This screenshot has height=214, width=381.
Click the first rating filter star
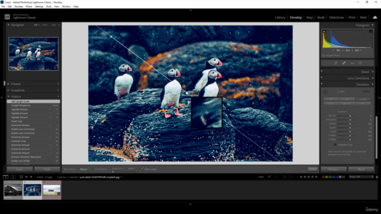tap(301, 177)
